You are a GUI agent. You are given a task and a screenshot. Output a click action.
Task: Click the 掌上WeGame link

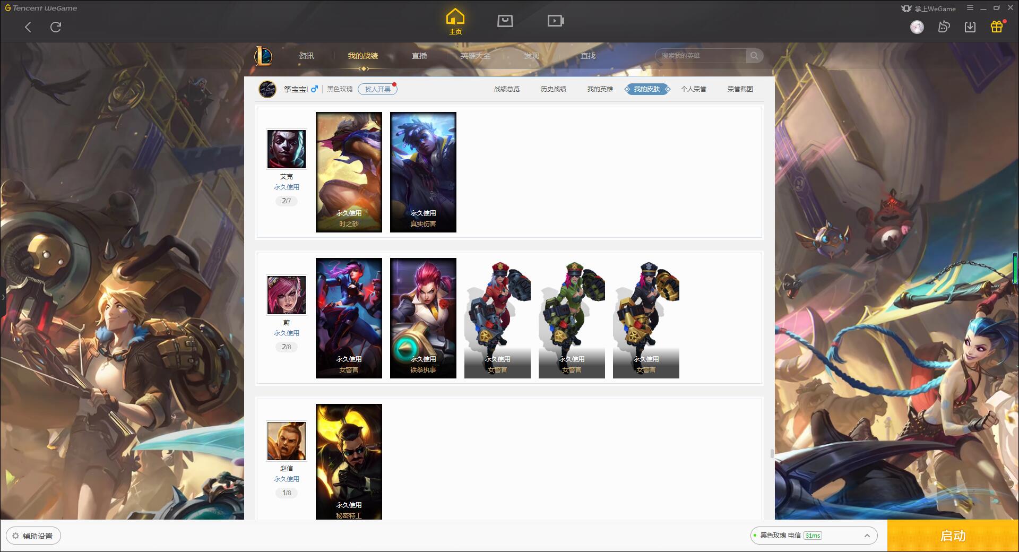point(929,8)
